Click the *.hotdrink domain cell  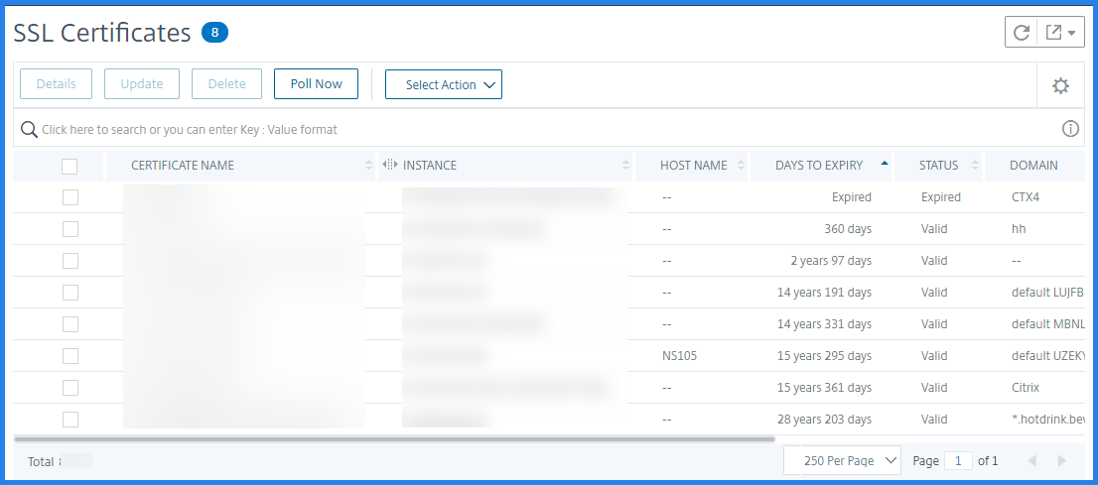click(x=1047, y=420)
